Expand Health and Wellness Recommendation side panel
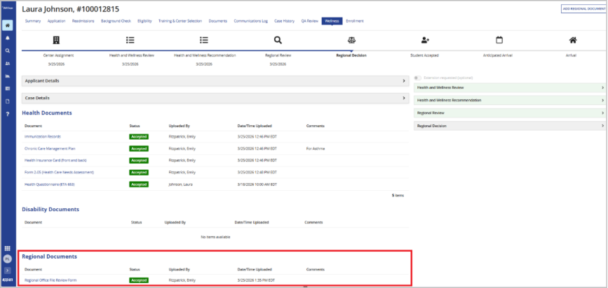 pyautogui.click(x=510, y=100)
